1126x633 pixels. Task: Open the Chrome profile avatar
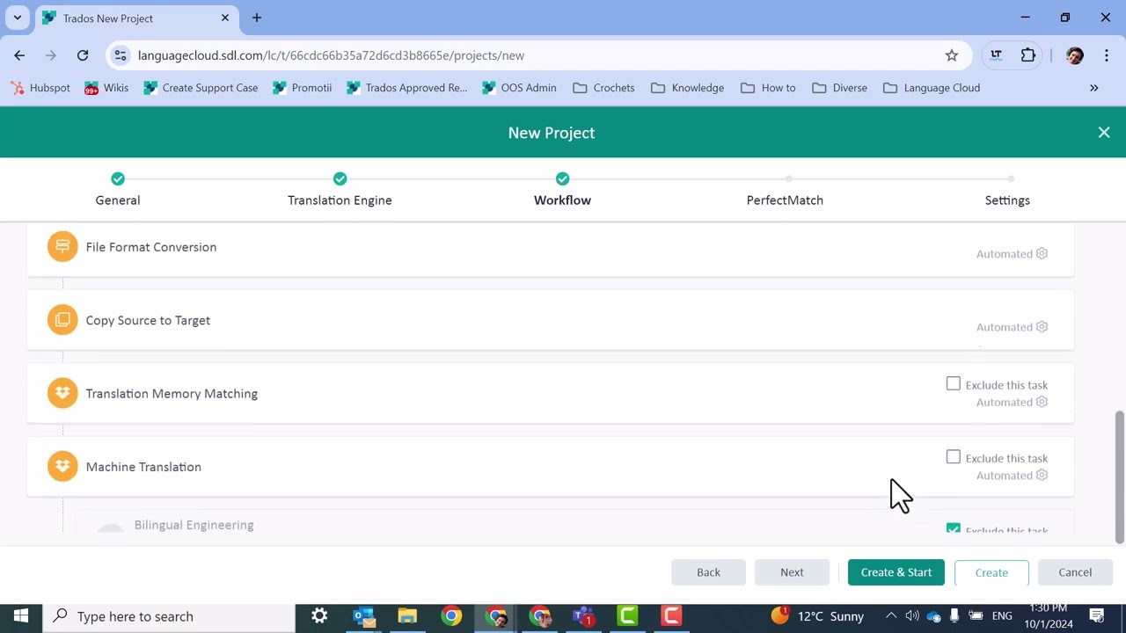1074,55
